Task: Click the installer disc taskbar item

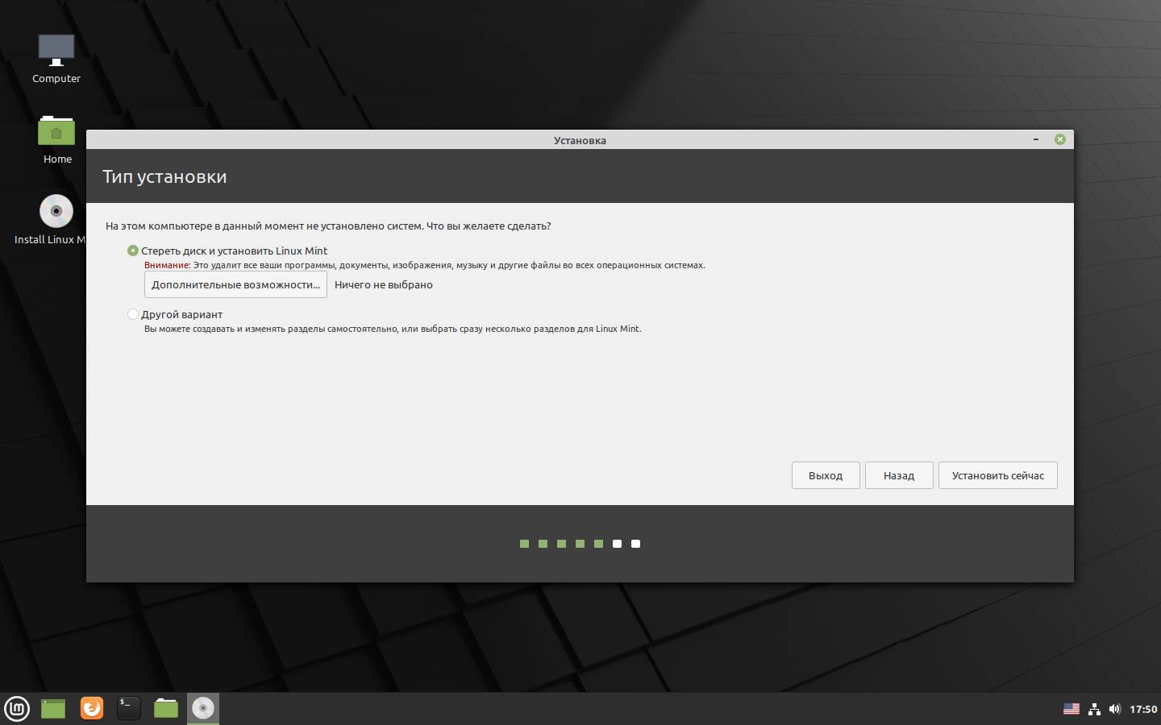Action: tap(203, 709)
